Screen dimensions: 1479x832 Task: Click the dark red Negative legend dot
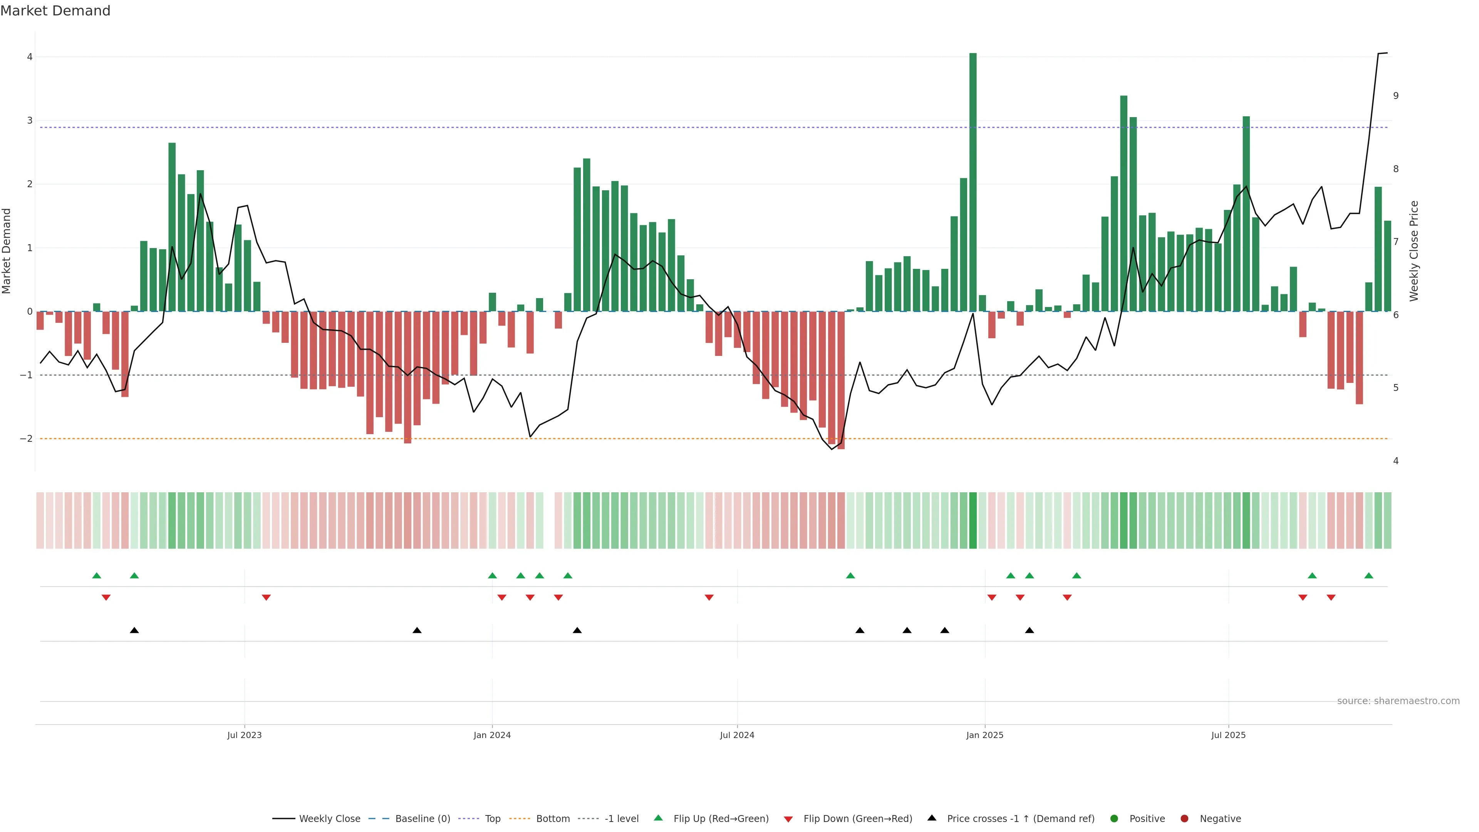[x=1184, y=818]
